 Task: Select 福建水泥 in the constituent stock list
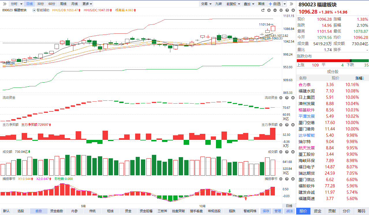click(307, 91)
